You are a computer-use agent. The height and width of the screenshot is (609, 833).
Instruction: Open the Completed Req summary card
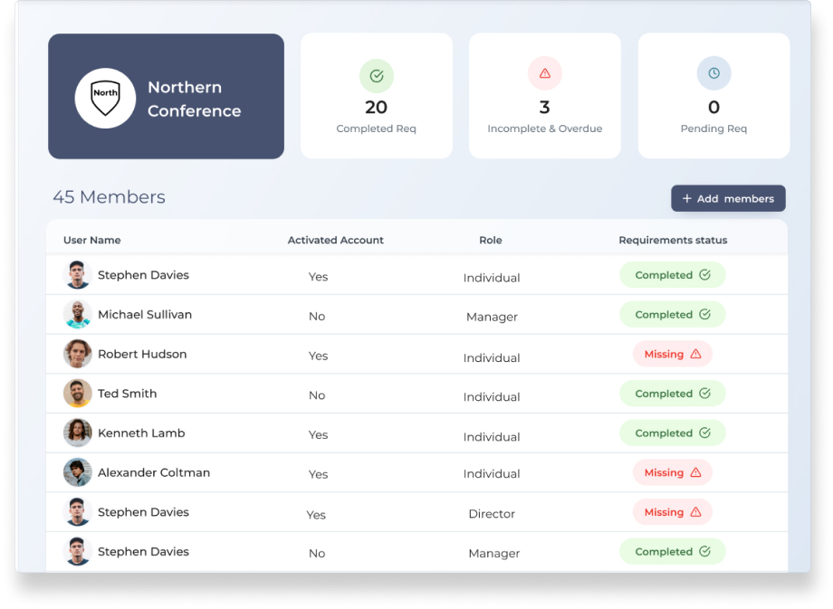pos(376,96)
